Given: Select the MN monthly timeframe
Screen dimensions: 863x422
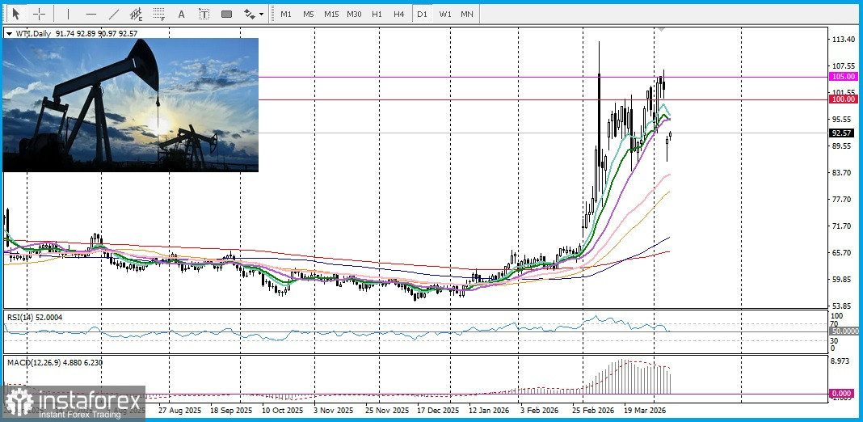Looking at the screenshot, I should tap(467, 14).
